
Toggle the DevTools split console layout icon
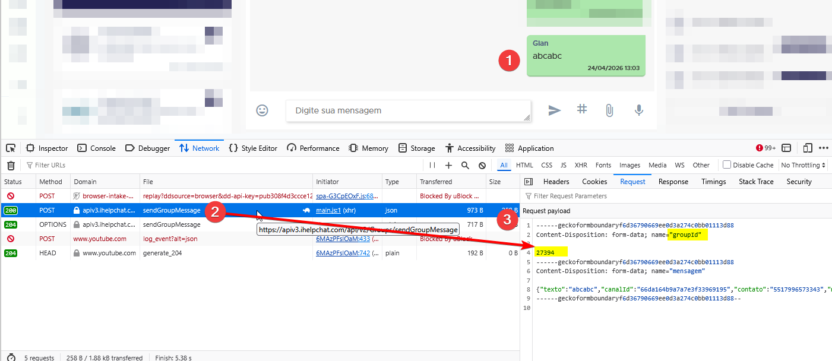click(x=786, y=148)
